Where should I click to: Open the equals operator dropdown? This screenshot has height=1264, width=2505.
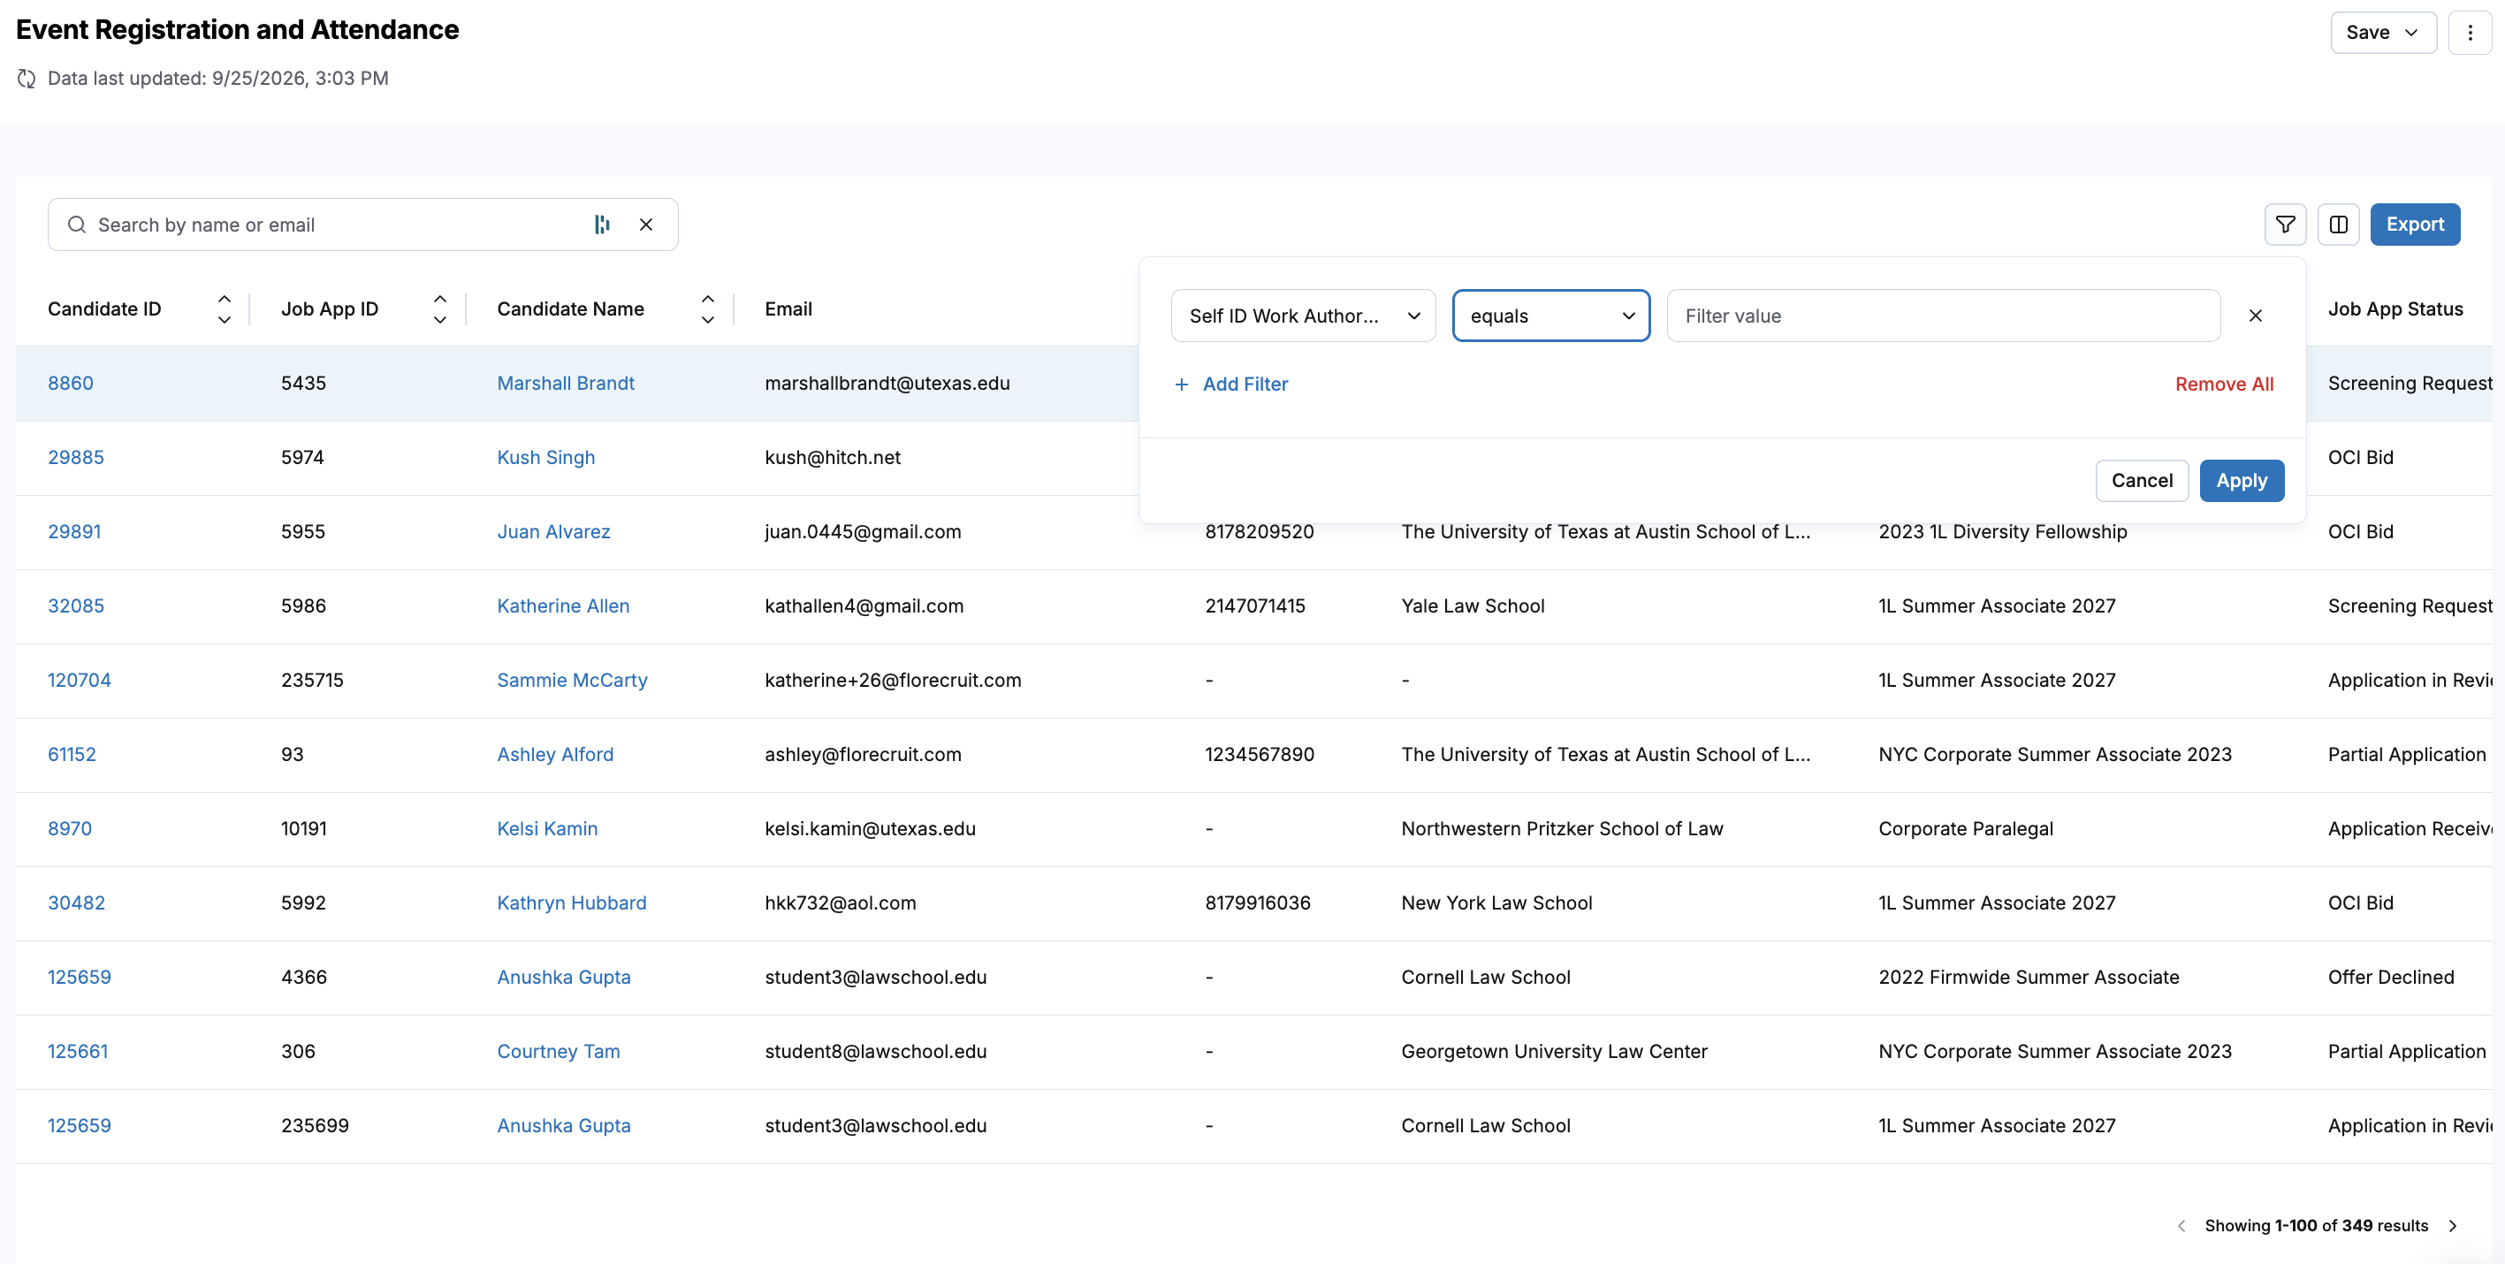[x=1551, y=315]
